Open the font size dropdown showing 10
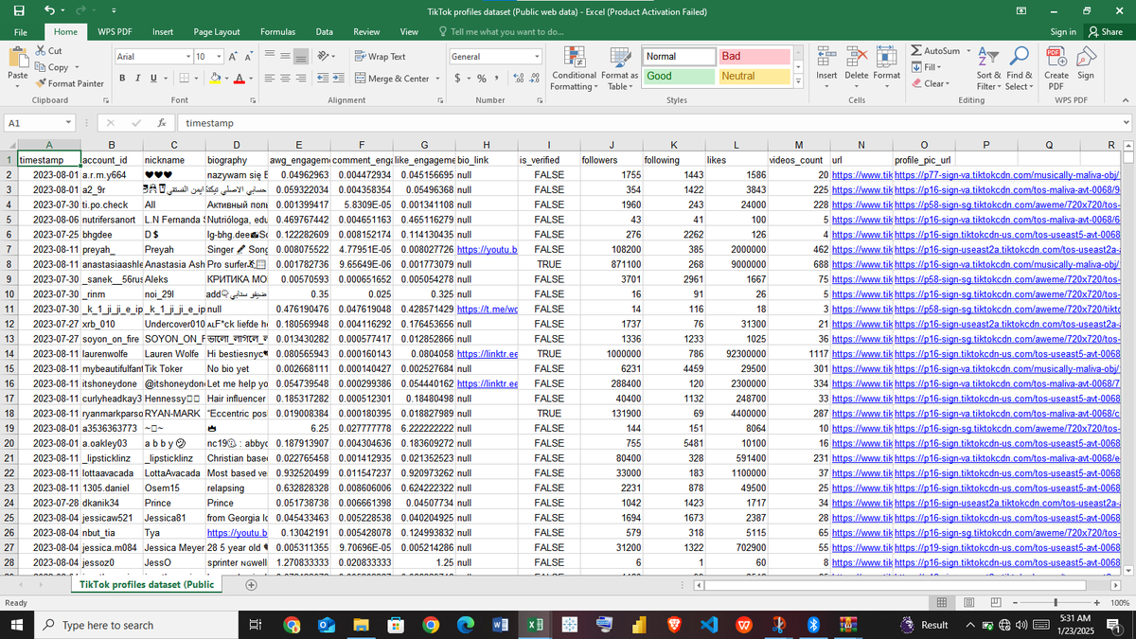Screen dimensions: 1136x639 [x=217, y=57]
